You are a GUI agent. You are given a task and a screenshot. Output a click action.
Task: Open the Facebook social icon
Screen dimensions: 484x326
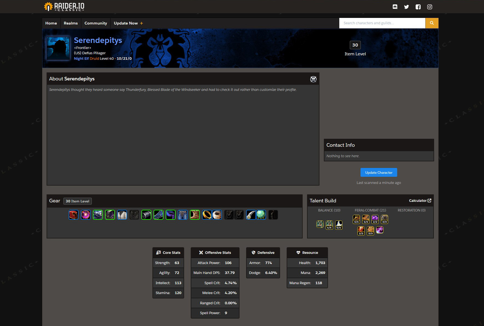[418, 7]
